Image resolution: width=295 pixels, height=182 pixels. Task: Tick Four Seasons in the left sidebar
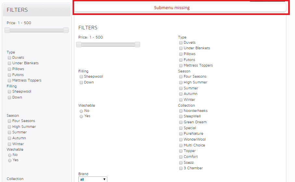pyautogui.click(x=9, y=121)
